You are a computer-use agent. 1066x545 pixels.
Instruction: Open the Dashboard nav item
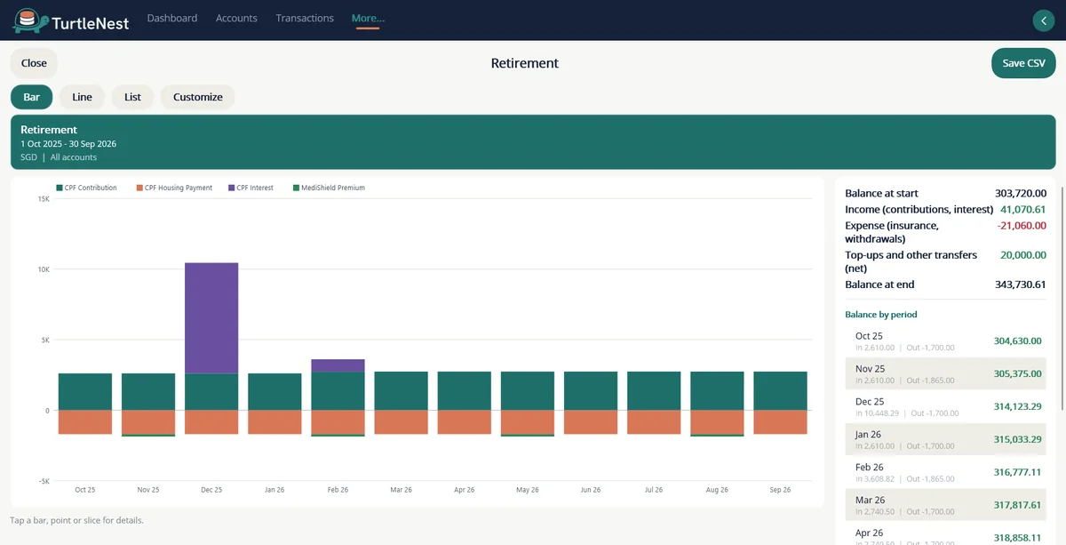172,18
